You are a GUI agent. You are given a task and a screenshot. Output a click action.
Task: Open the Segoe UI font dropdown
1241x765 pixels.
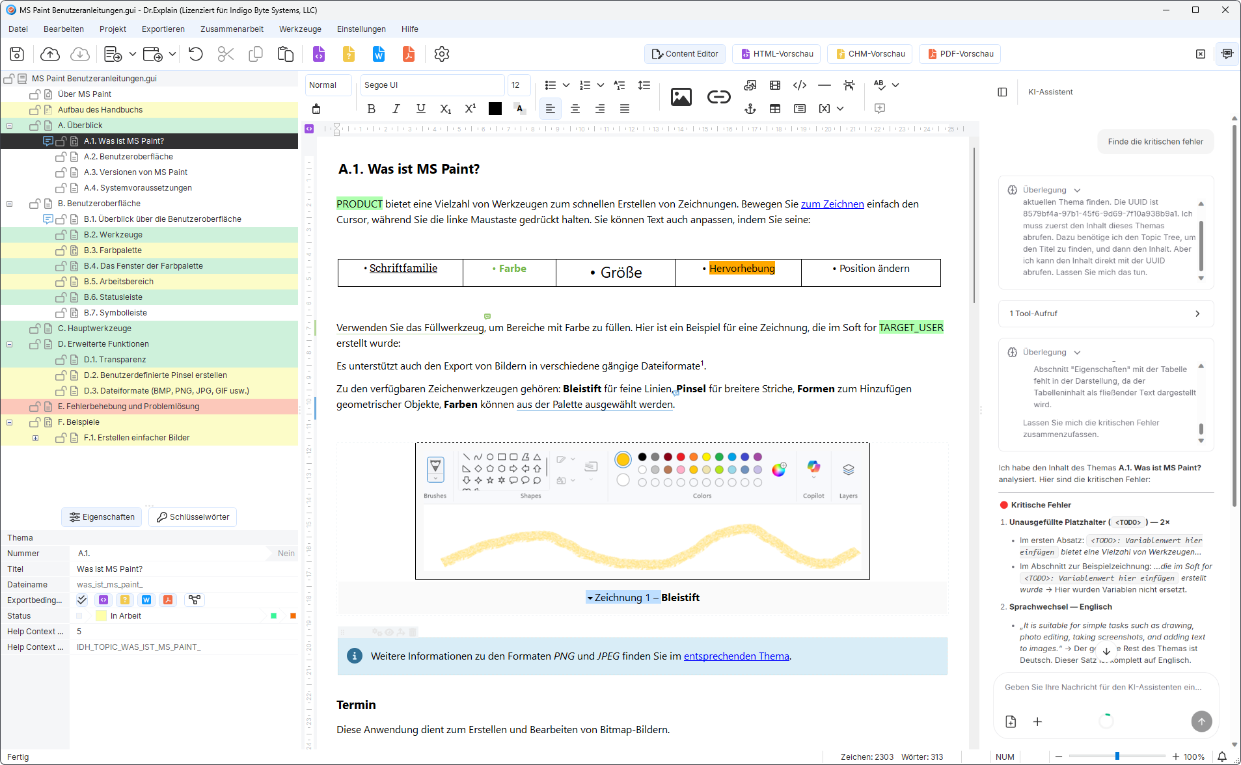pos(433,85)
